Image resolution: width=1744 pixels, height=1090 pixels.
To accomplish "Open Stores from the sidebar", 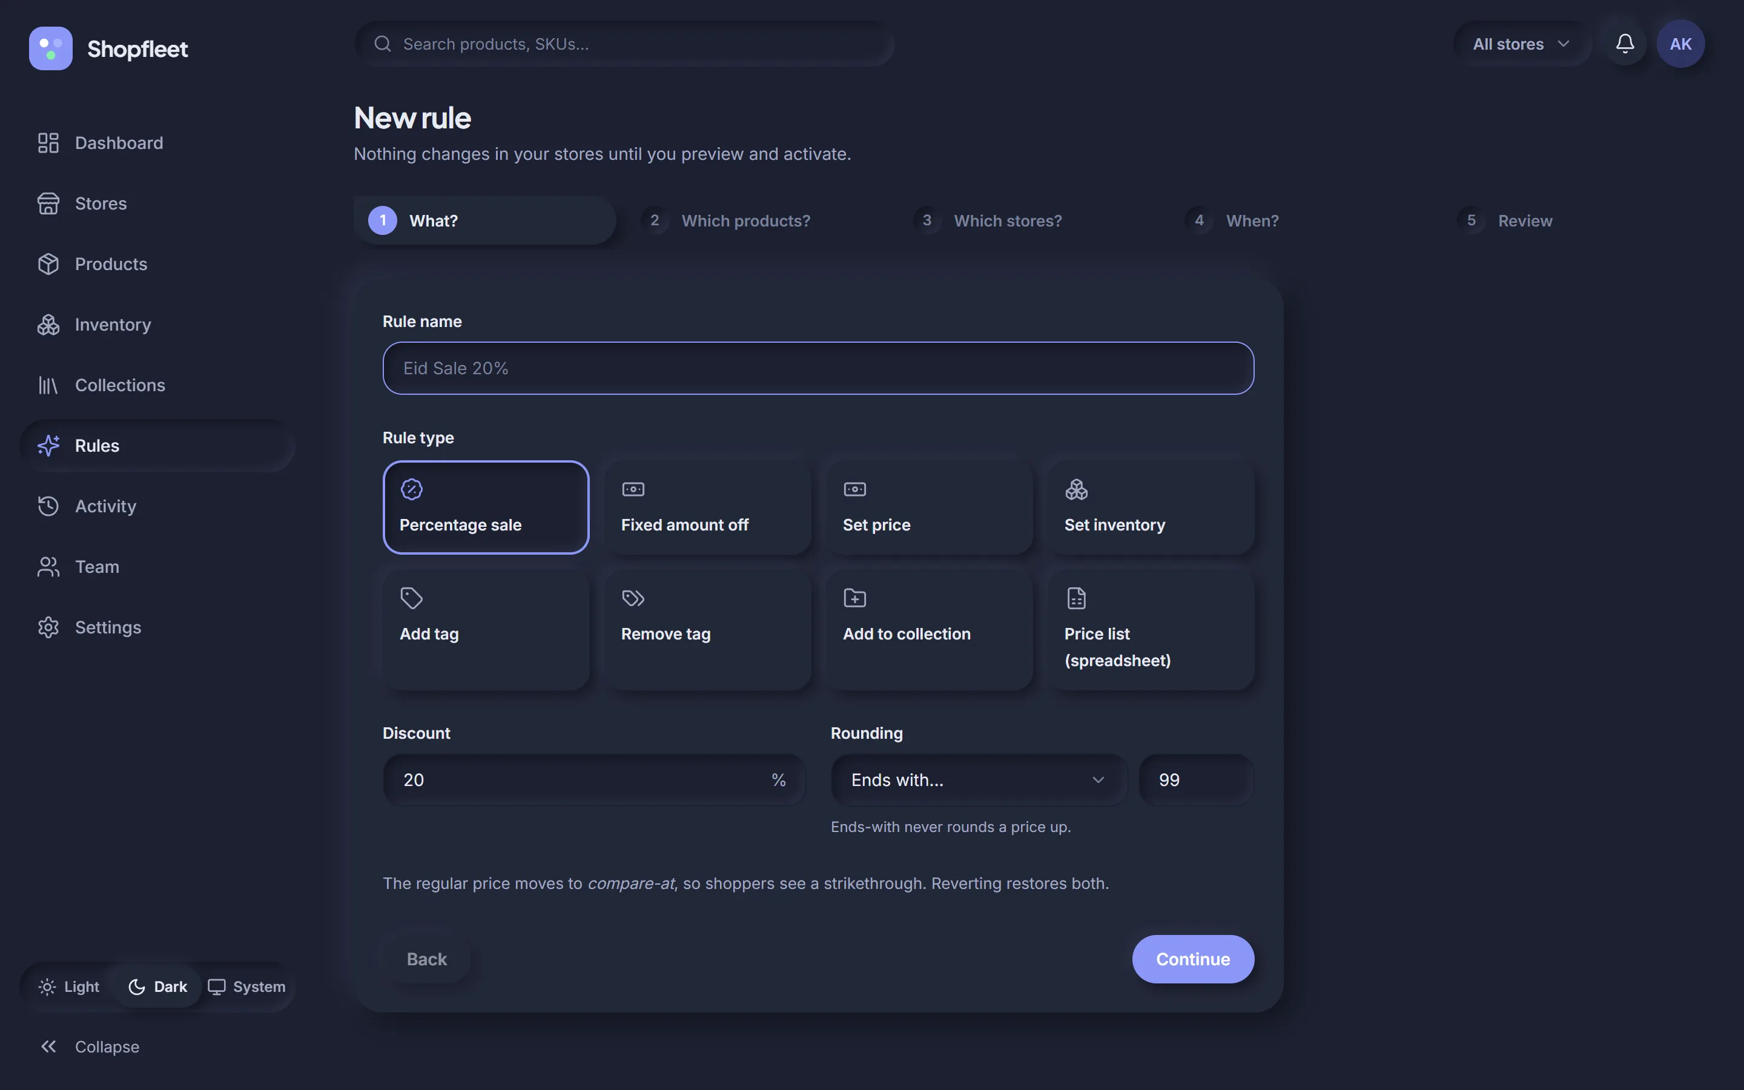I will (x=157, y=203).
